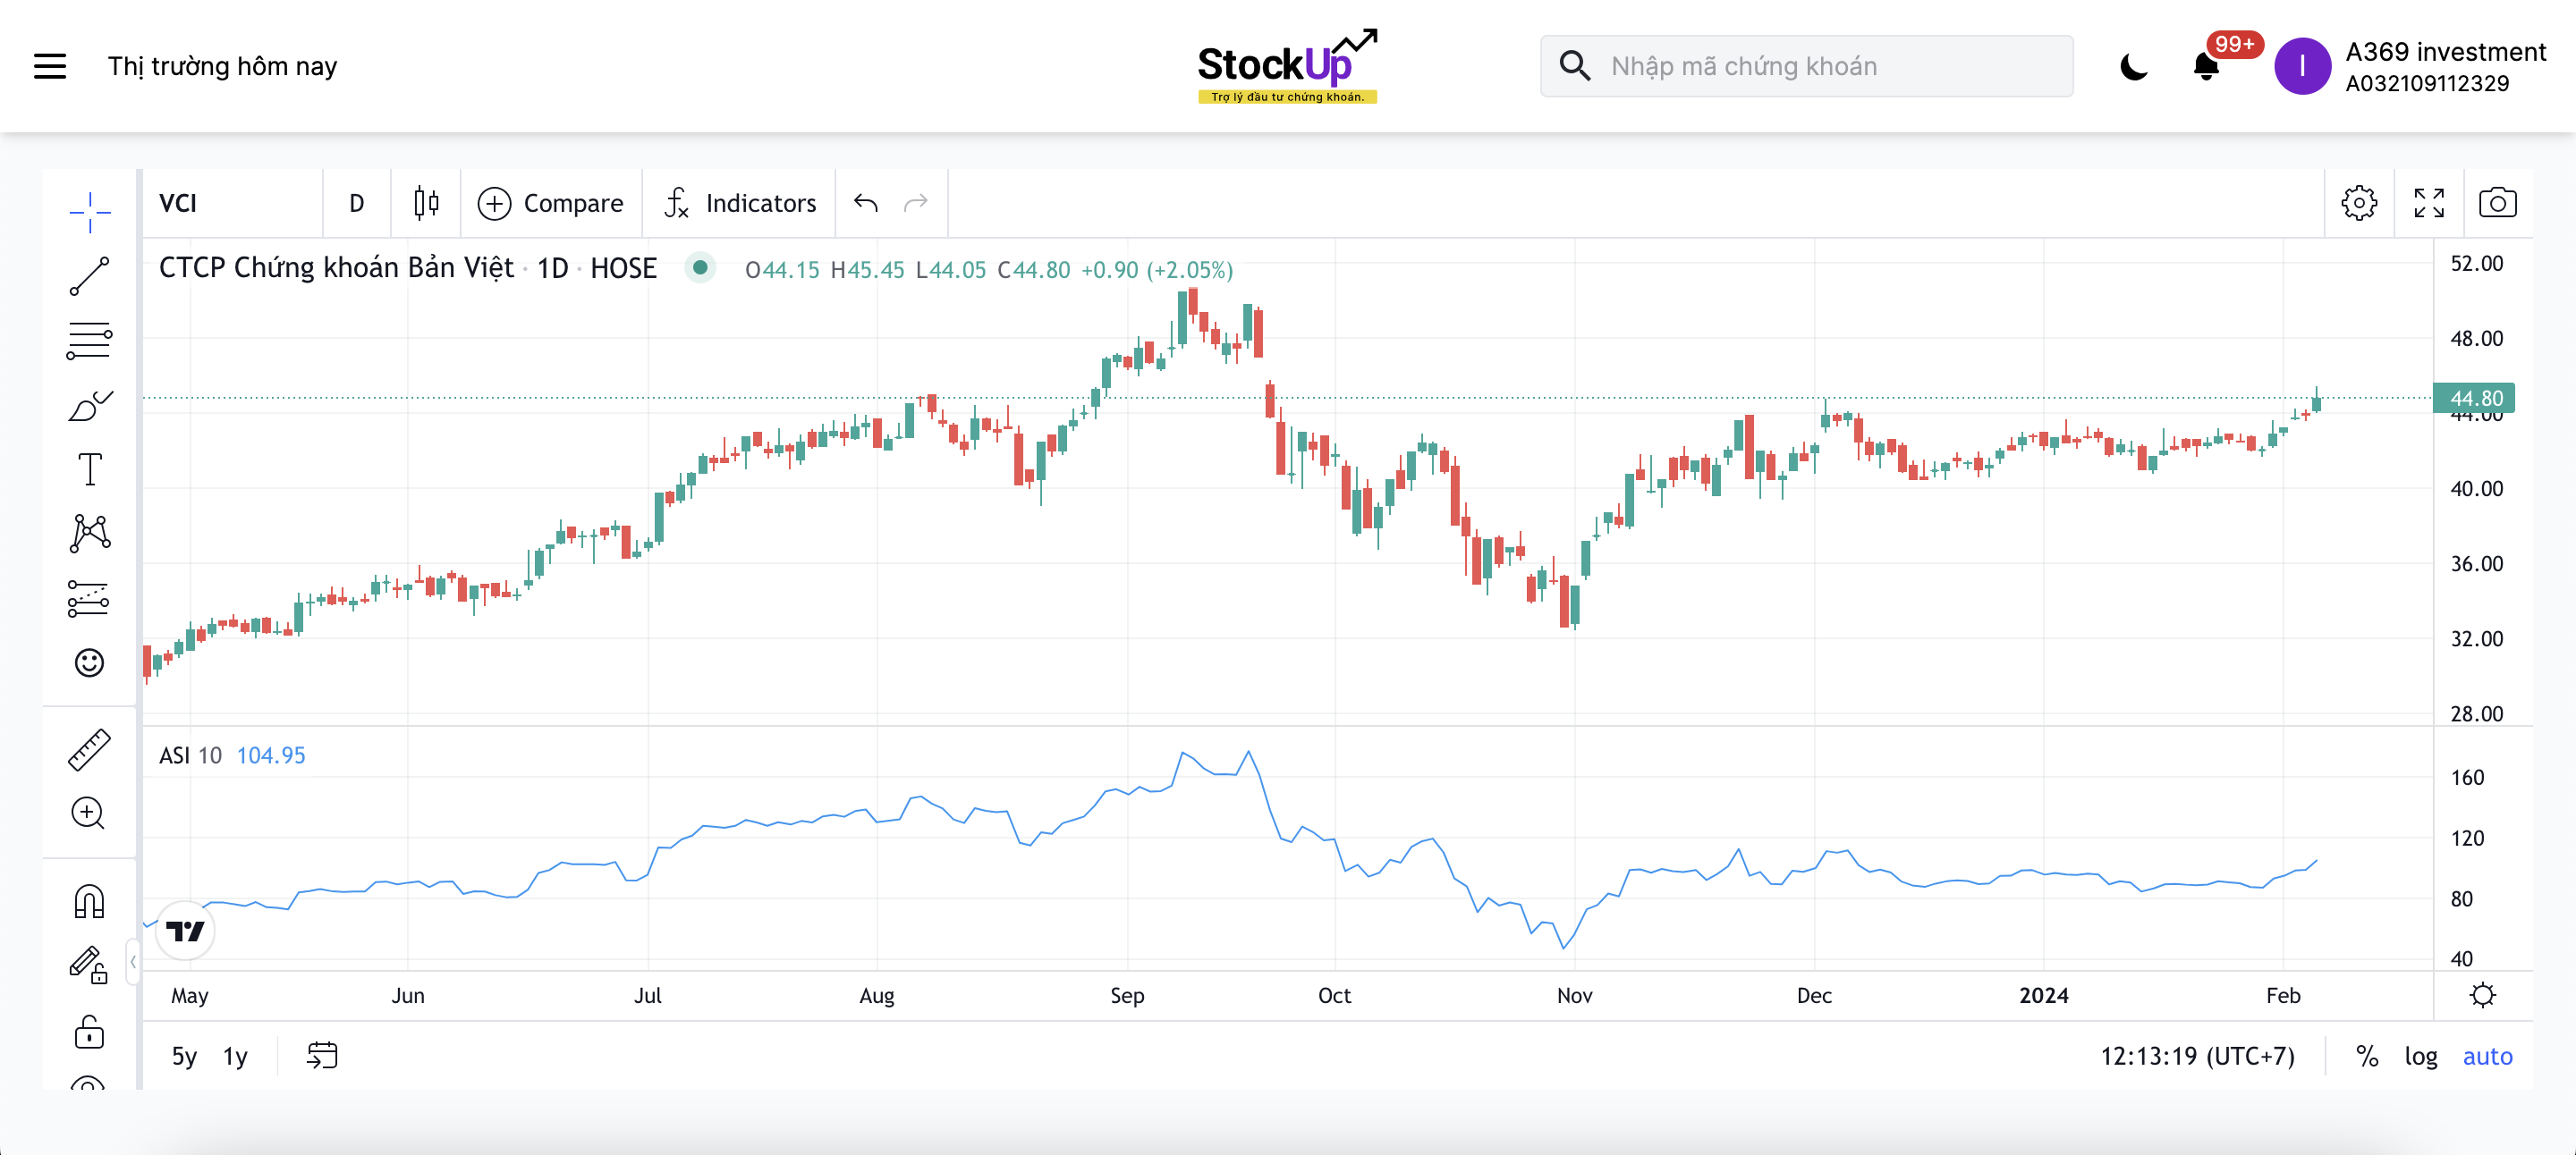Open the Fibonacci retracement tools
The image size is (2576, 1155).
pos(89,341)
